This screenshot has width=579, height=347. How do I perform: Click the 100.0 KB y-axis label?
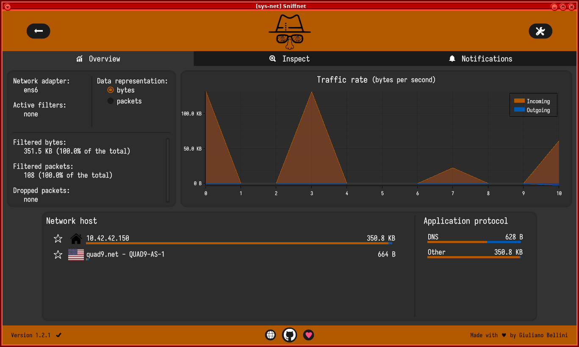click(191, 114)
